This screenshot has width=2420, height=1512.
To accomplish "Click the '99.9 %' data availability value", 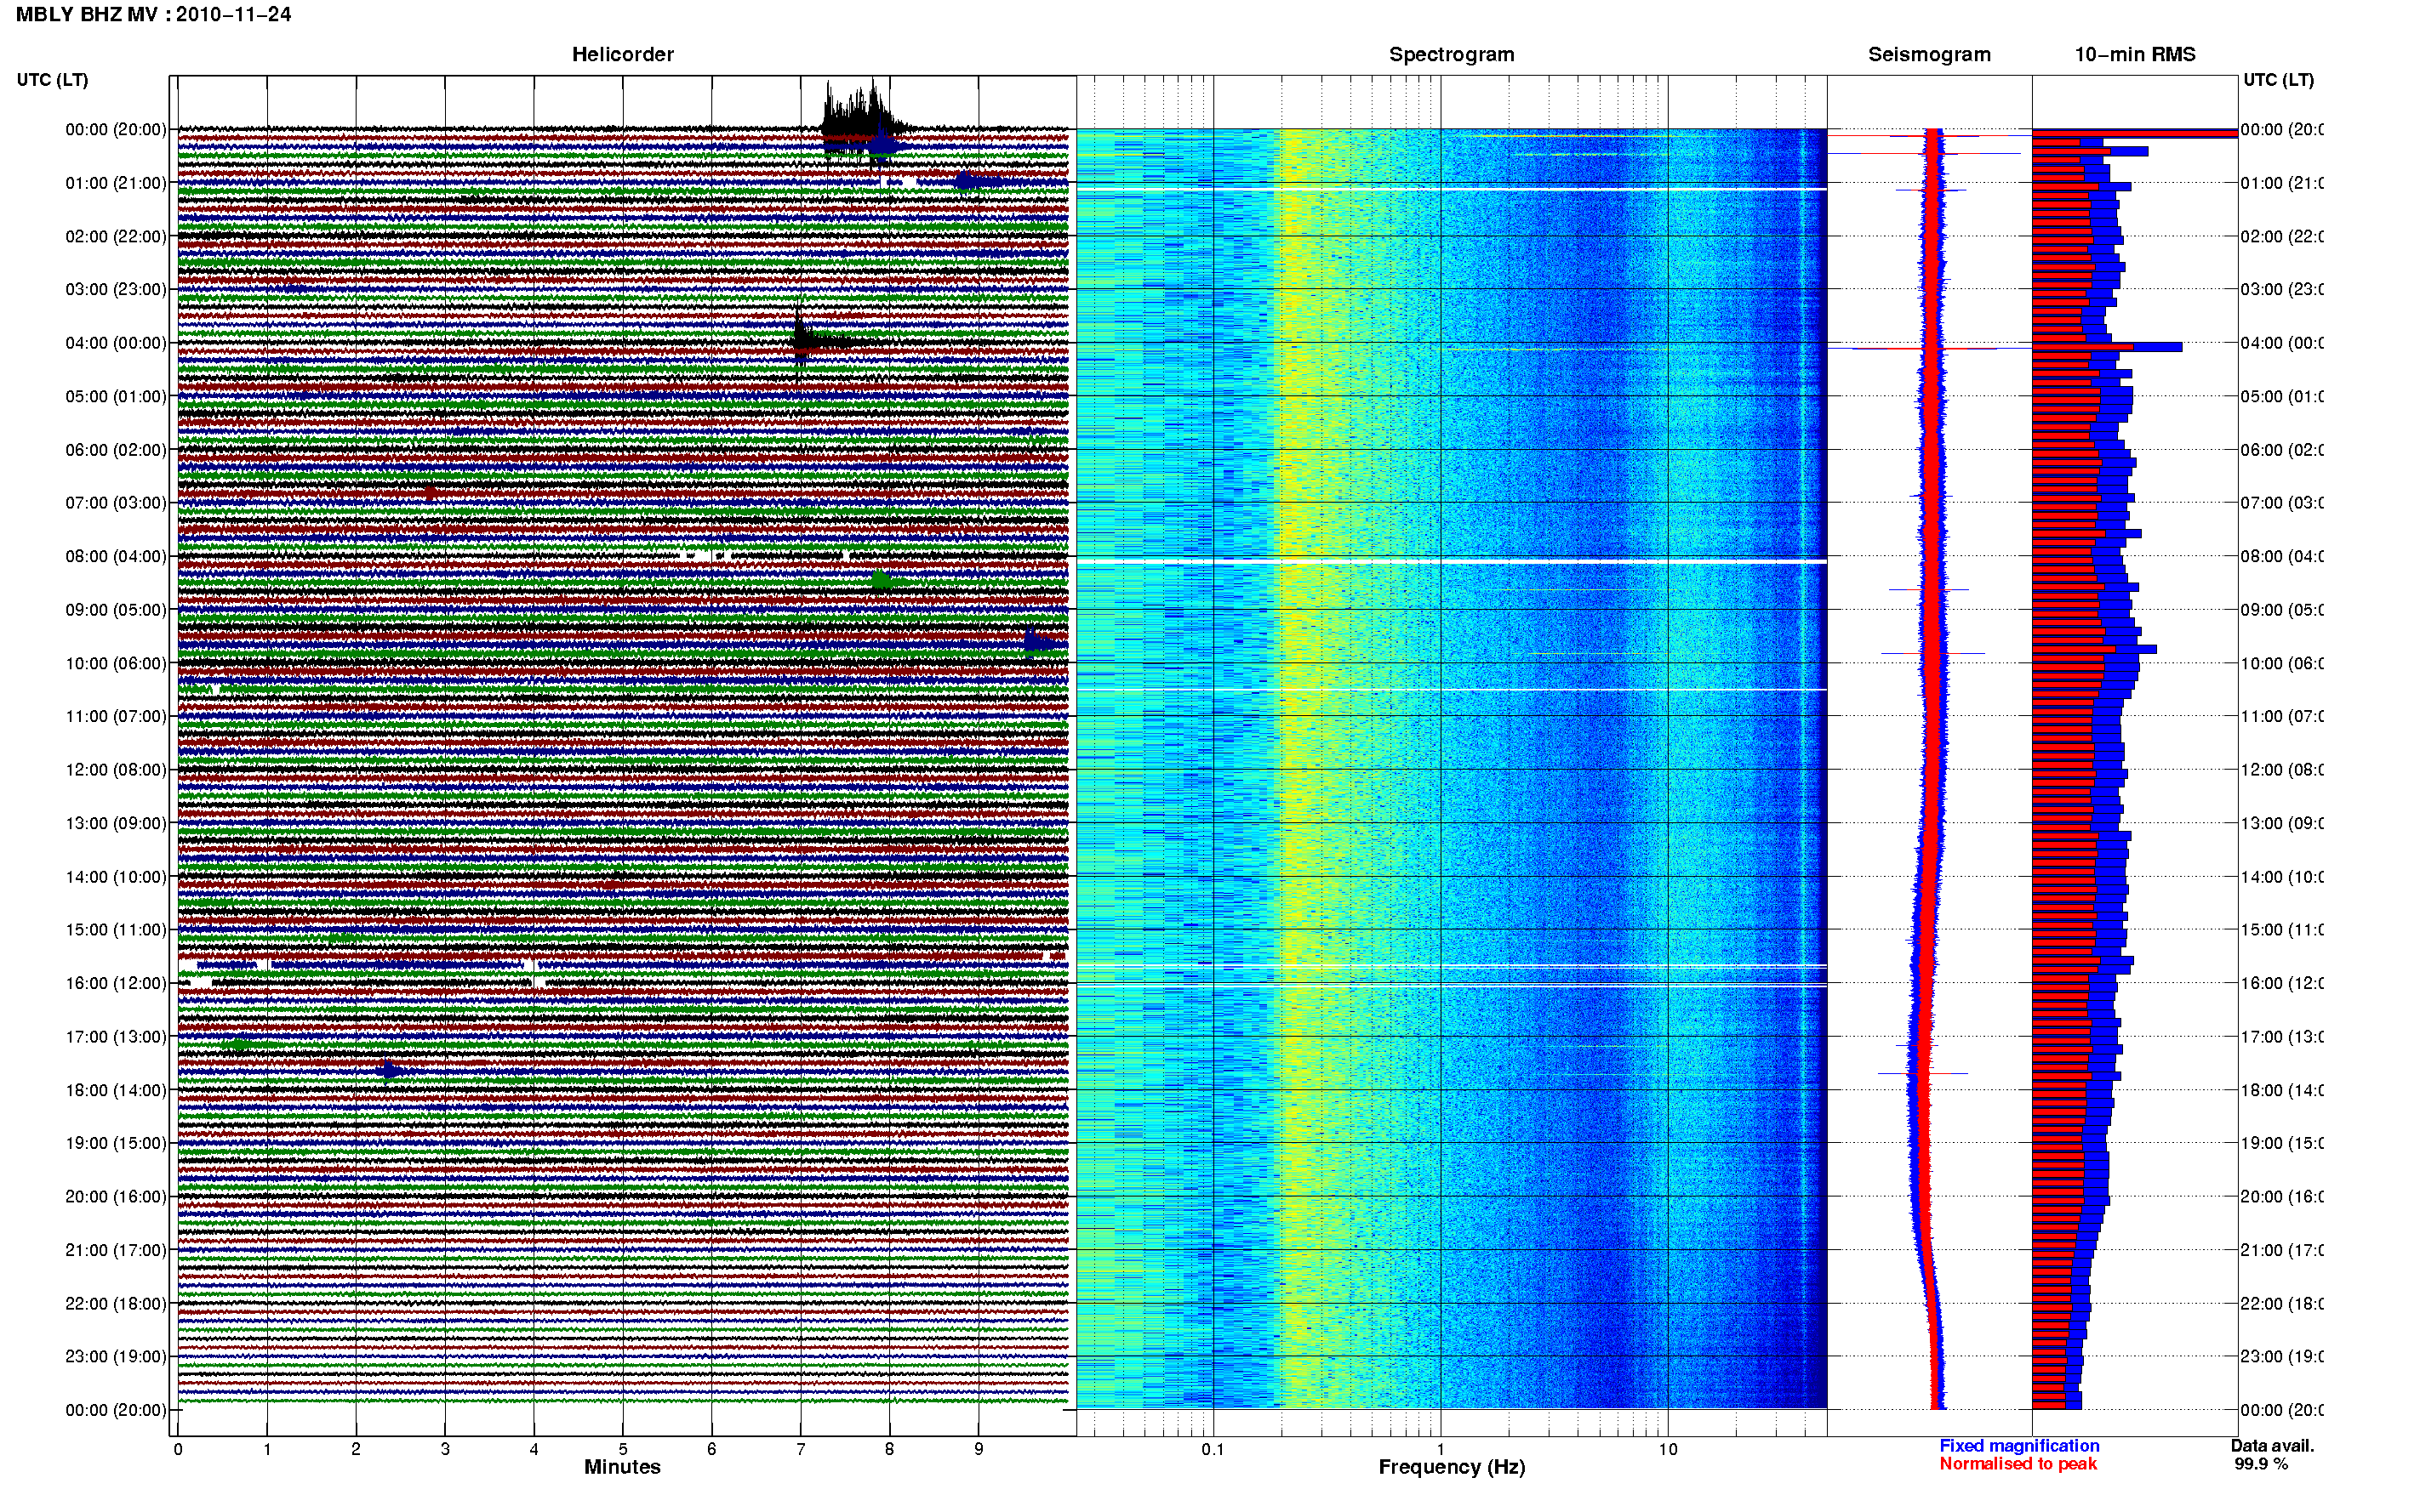I will [x=2261, y=1464].
